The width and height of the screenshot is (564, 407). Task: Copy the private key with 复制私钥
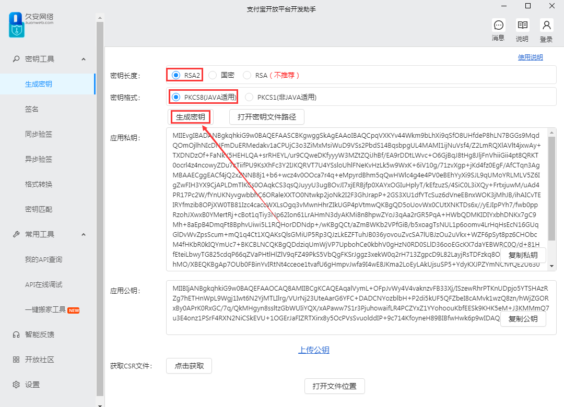tap(523, 255)
